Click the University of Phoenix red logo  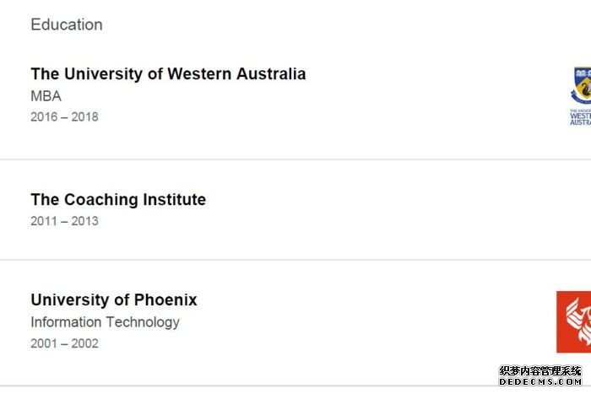573,321
